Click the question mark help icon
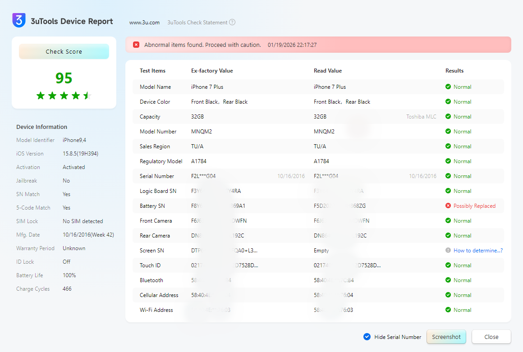Viewport: 523px width, 352px height. tap(232, 23)
